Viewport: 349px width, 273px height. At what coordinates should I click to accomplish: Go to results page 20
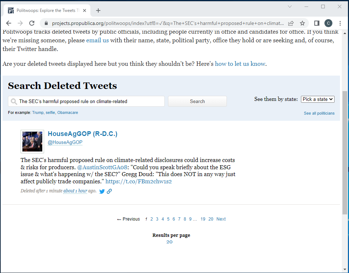pyautogui.click(x=211, y=219)
